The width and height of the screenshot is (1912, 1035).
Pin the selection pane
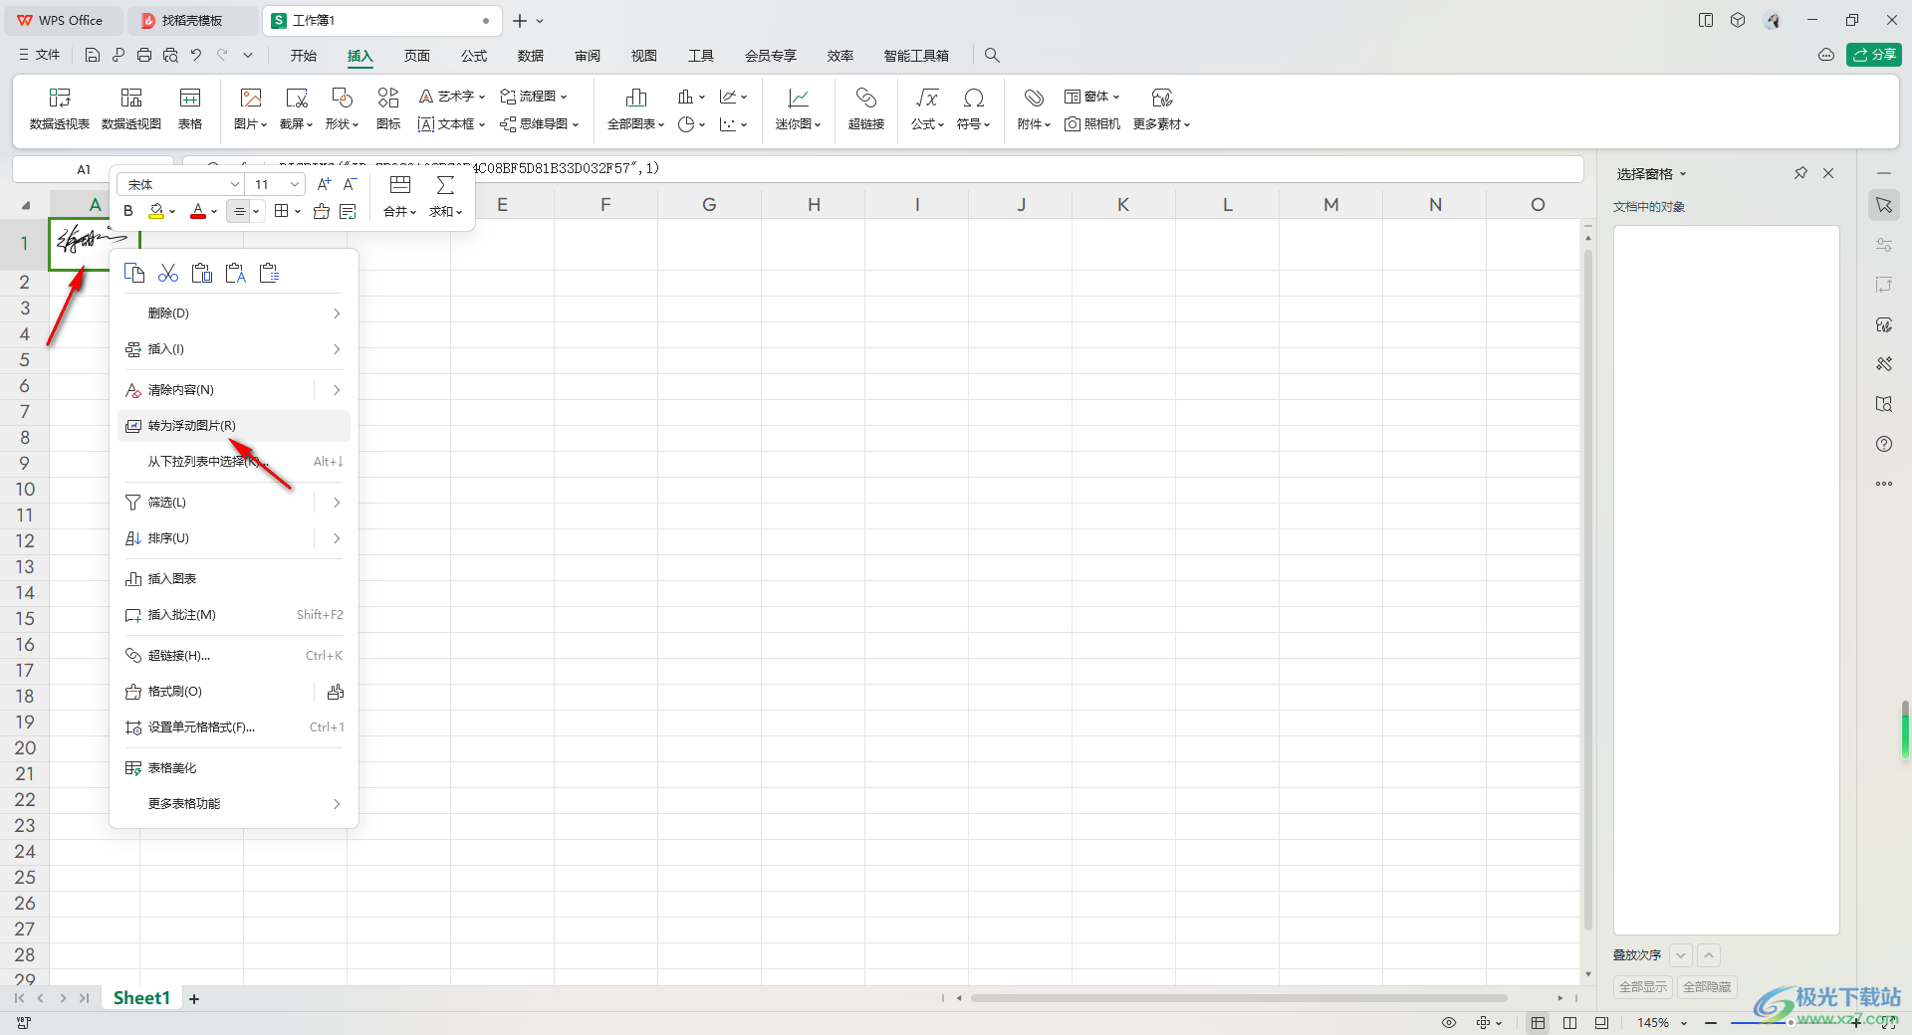[1800, 173]
